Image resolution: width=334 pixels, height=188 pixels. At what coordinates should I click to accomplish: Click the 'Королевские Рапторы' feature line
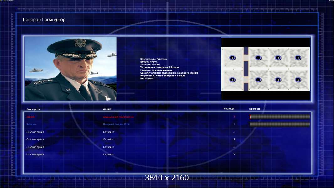(x=153, y=59)
